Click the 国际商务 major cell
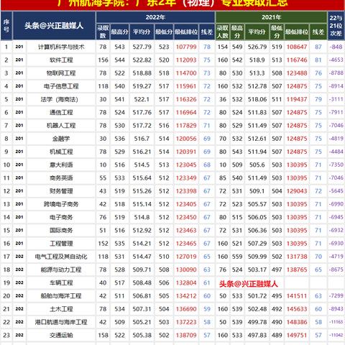The image size is (345, 345). coord(61,230)
